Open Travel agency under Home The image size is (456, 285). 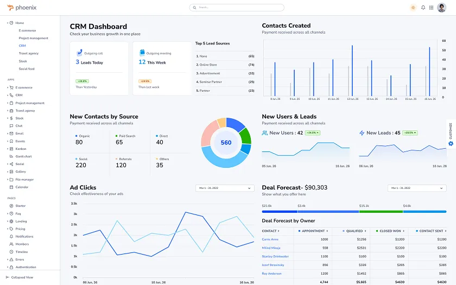coord(28,54)
